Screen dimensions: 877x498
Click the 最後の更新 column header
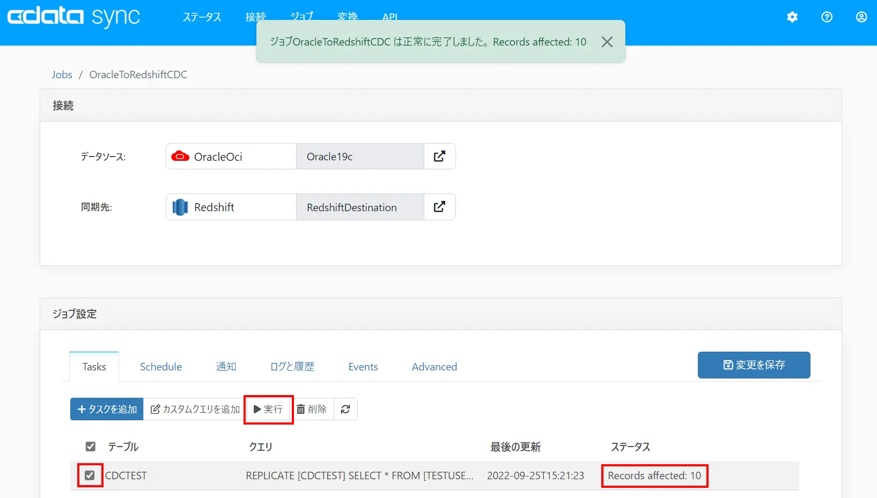(515, 447)
